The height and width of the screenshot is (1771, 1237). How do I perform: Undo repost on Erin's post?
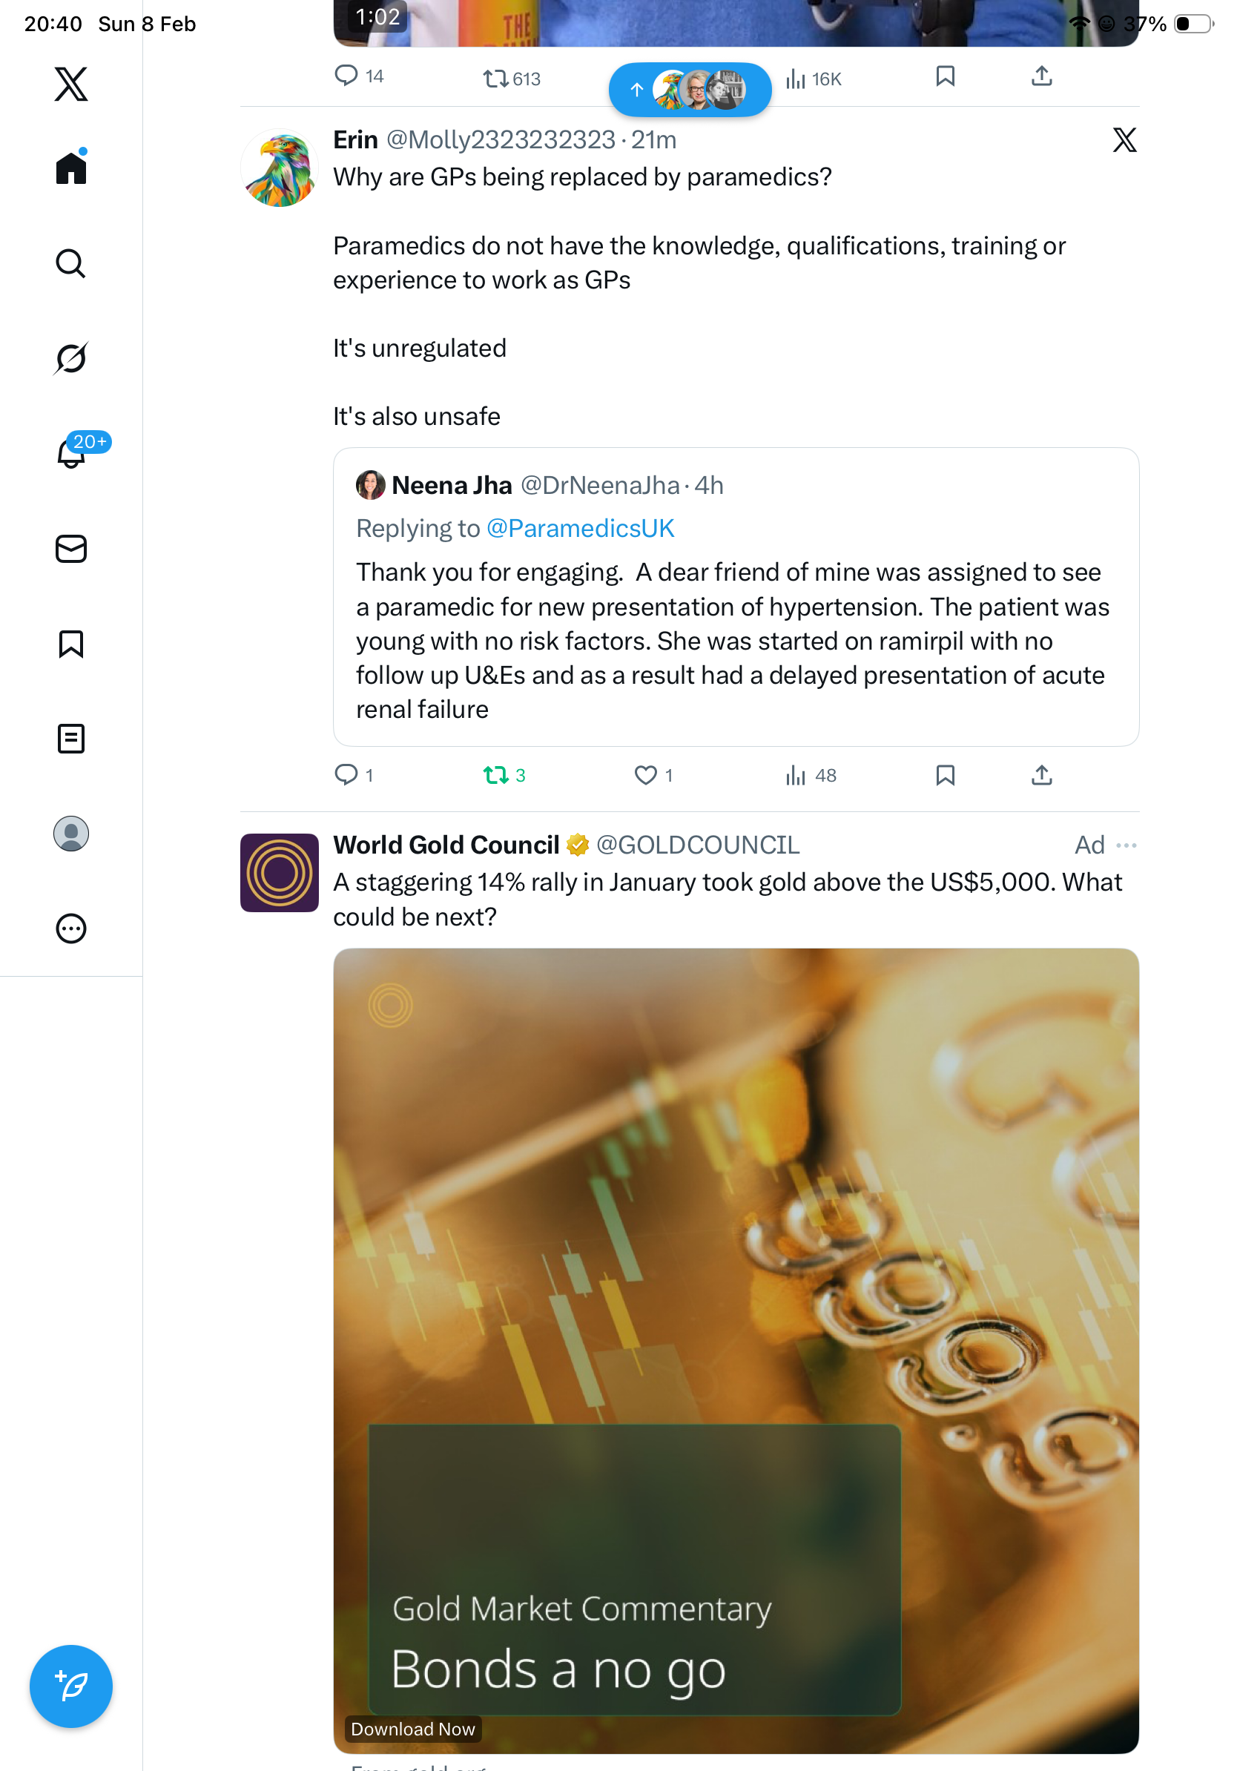pyautogui.click(x=495, y=774)
